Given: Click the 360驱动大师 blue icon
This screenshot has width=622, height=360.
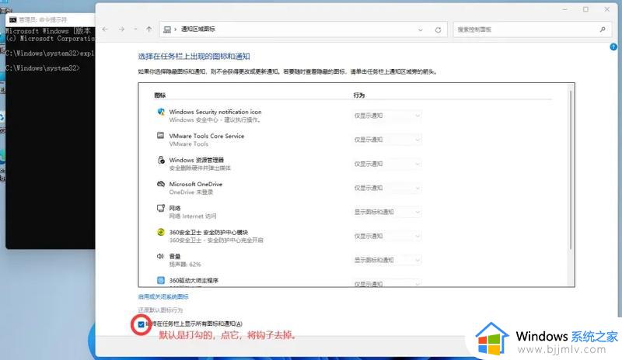Looking at the screenshot, I should pos(161,280).
